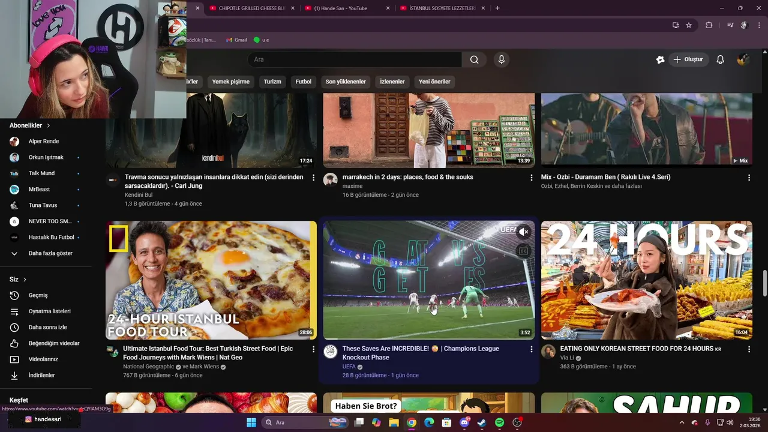Open Spotify from taskbar
Screen dimensions: 768x432
click(500, 422)
